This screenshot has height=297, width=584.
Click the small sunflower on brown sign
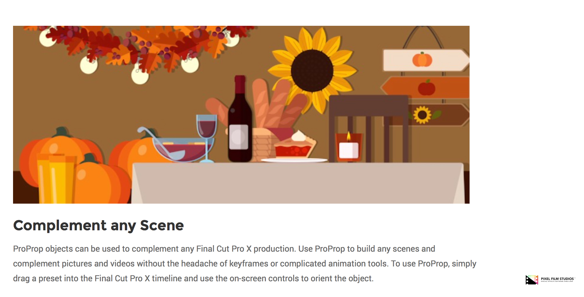tap(422, 115)
